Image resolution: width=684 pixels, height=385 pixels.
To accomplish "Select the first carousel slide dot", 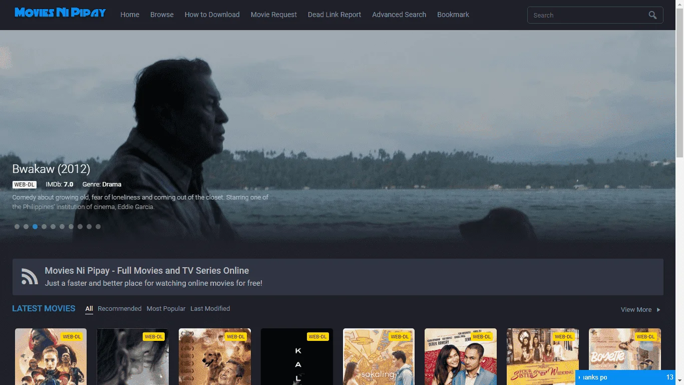I will tap(17, 227).
